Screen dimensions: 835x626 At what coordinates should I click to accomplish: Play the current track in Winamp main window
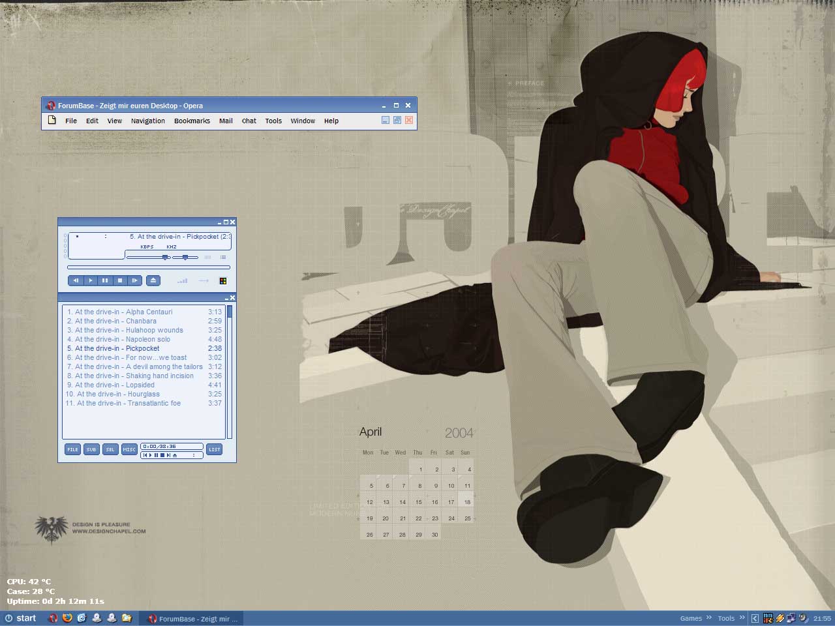click(90, 280)
